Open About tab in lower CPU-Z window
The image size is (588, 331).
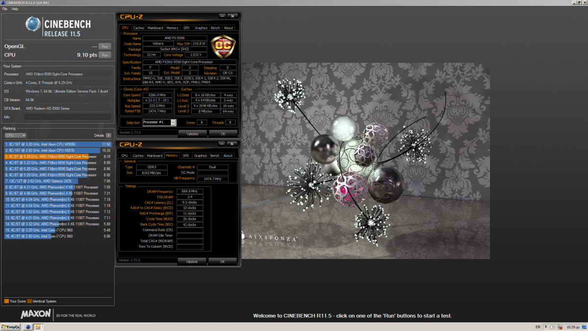click(228, 155)
